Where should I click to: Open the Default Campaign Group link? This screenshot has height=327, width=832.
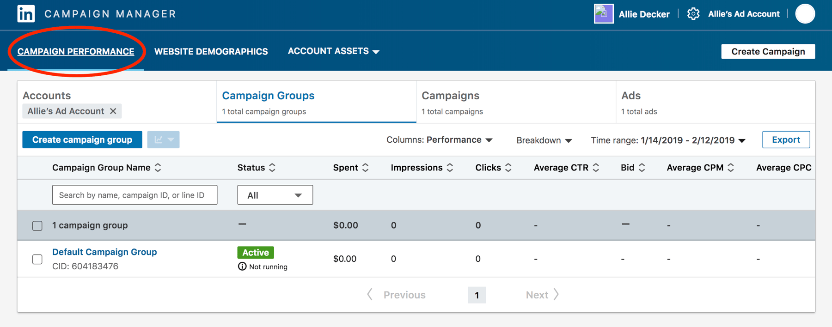point(104,252)
